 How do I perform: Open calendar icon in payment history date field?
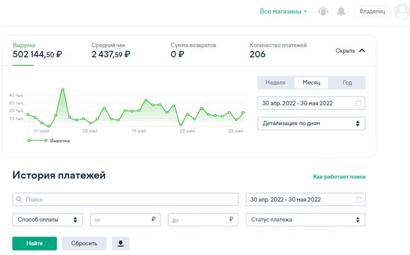coord(359,200)
